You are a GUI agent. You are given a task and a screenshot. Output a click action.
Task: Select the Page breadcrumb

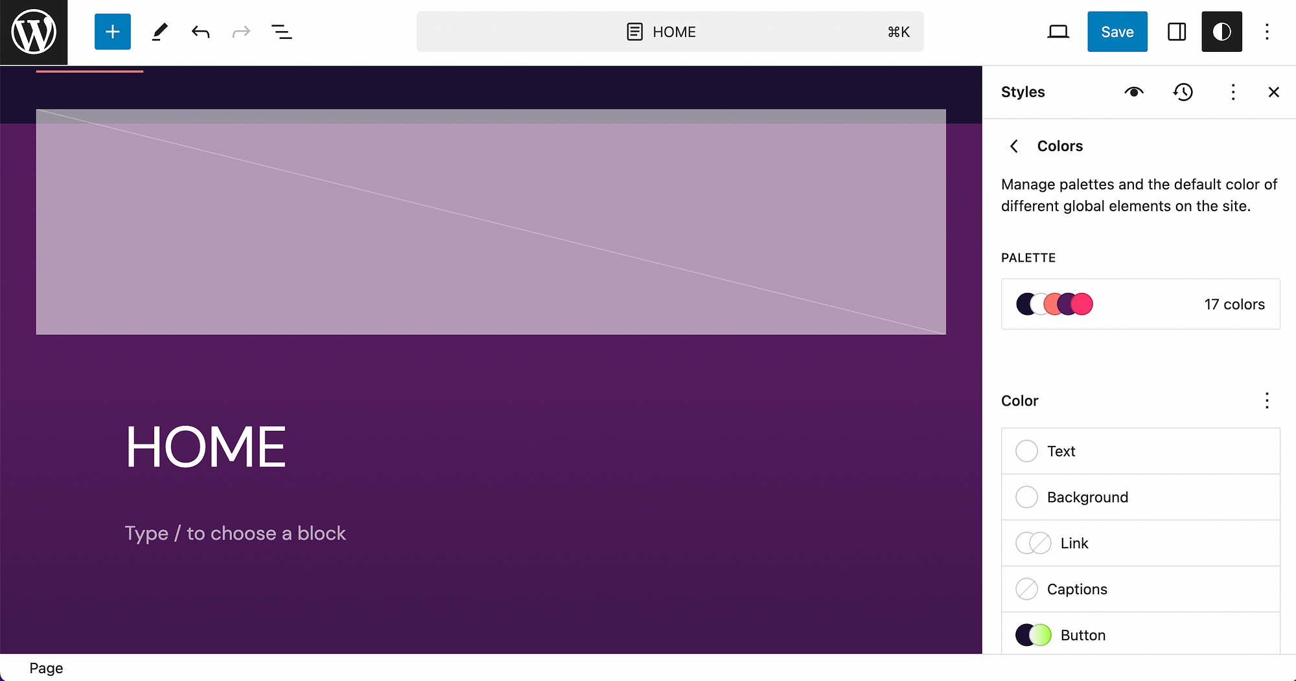(45, 668)
